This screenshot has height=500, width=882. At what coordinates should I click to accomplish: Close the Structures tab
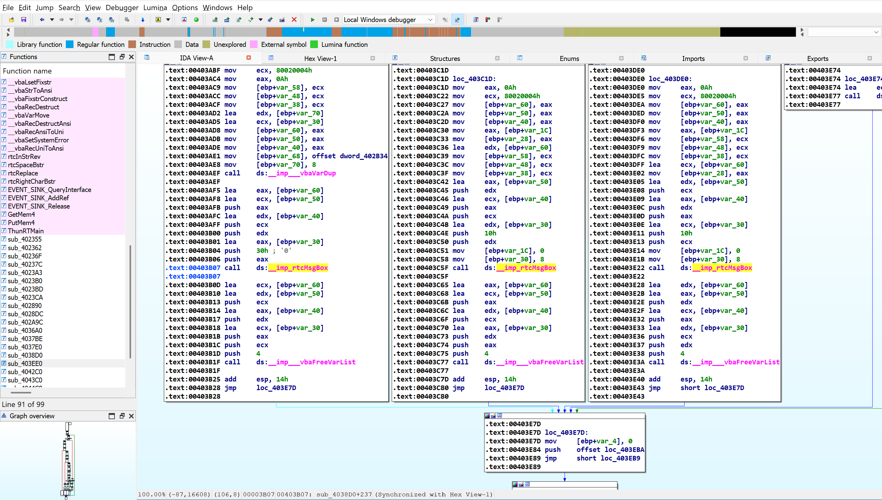[x=497, y=58]
